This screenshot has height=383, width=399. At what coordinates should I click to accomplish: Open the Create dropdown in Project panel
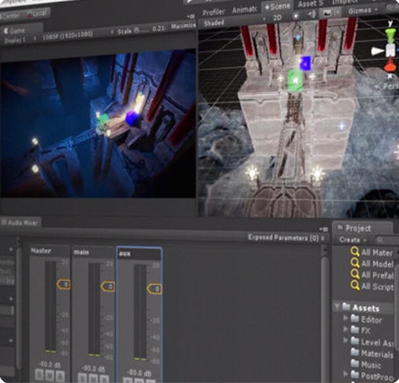pyautogui.click(x=352, y=240)
